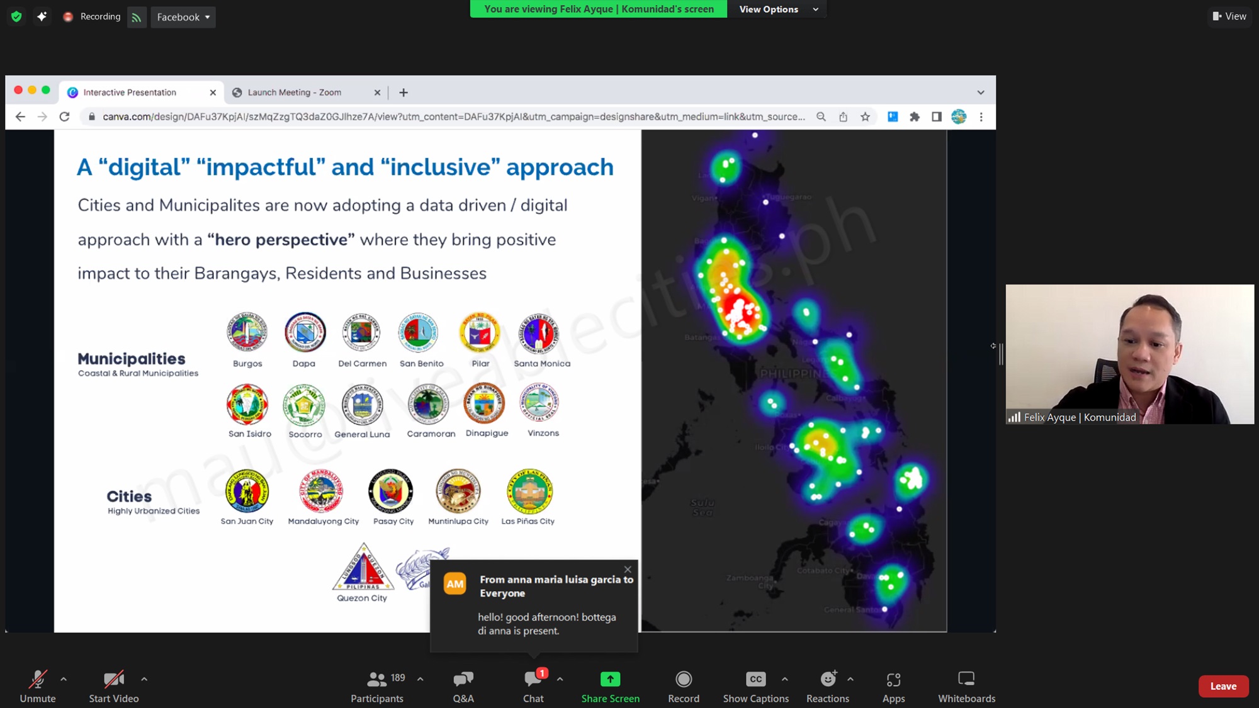The image size is (1259, 708).
Task: Click the slide title "A digital impactful and inclusive approach"
Action: coord(345,167)
